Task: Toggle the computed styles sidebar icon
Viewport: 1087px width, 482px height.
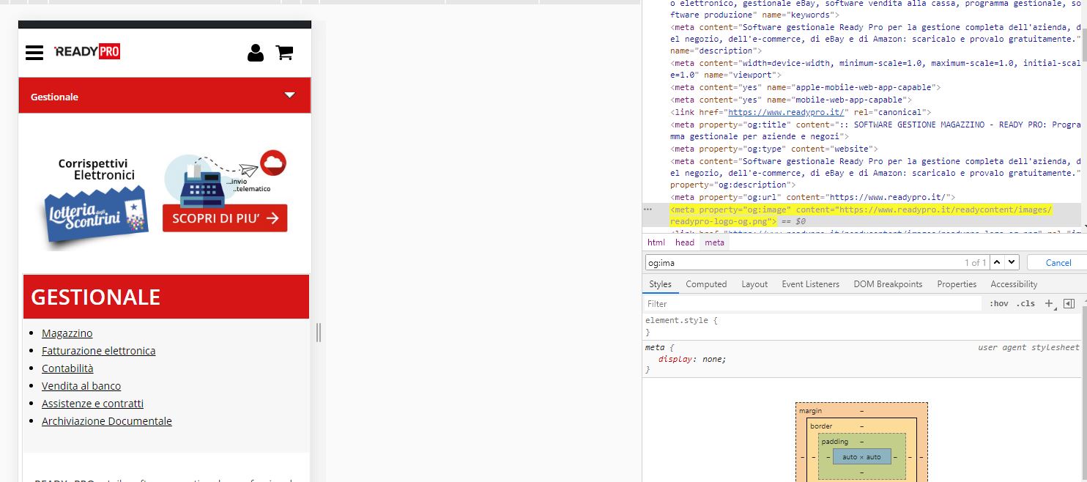Action: tap(1069, 303)
